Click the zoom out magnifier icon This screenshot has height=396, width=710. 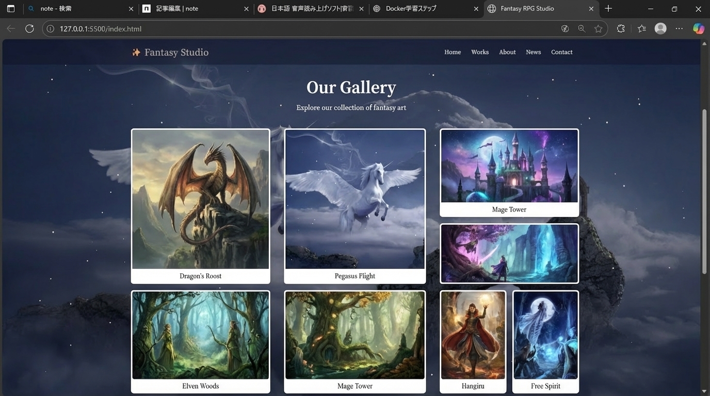click(582, 29)
